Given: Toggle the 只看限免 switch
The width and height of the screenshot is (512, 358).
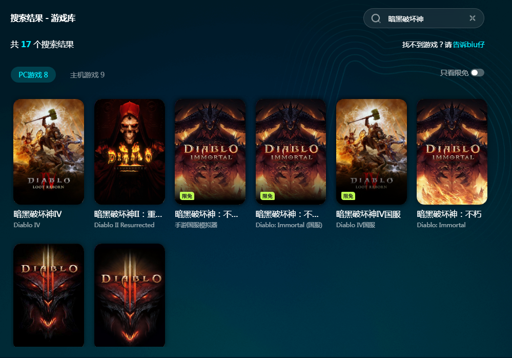Looking at the screenshot, I should click(x=477, y=73).
